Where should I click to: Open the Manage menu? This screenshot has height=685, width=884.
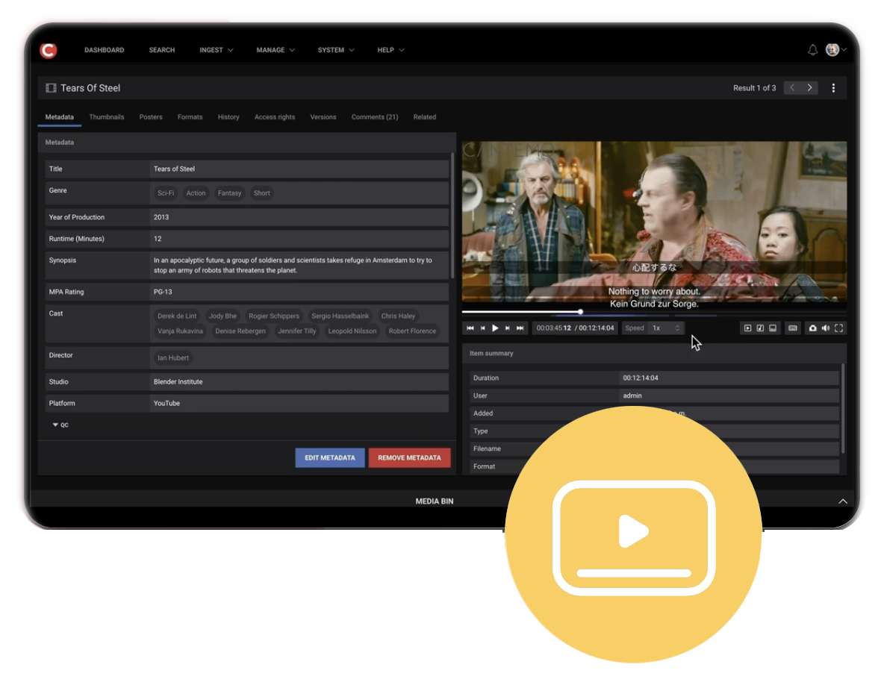click(275, 50)
